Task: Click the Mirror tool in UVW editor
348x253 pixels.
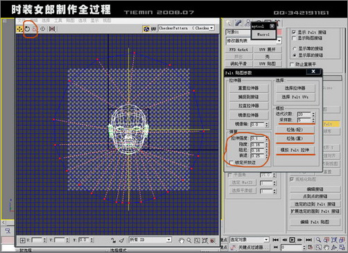Action: click(52, 29)
